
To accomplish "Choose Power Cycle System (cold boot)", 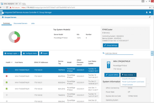I will click(x=133, y=82).
